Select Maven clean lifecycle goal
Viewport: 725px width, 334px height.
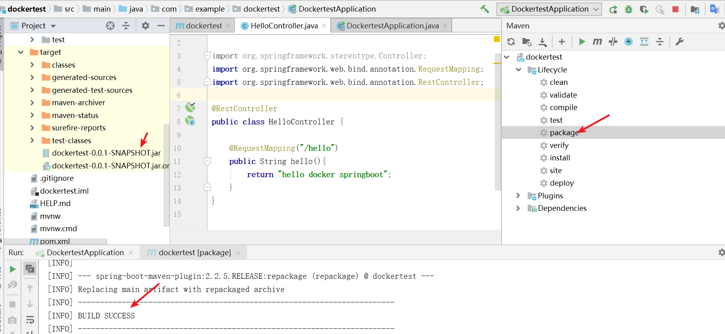pyautogui.click(x=558, y=82)
